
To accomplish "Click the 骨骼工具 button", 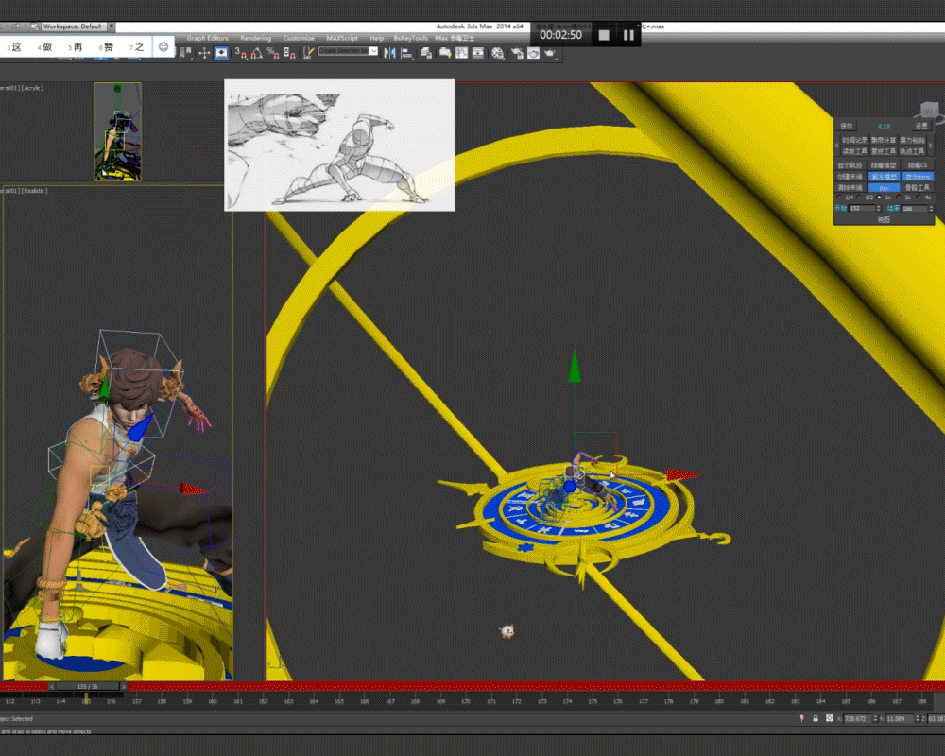I will click(918, 188).
